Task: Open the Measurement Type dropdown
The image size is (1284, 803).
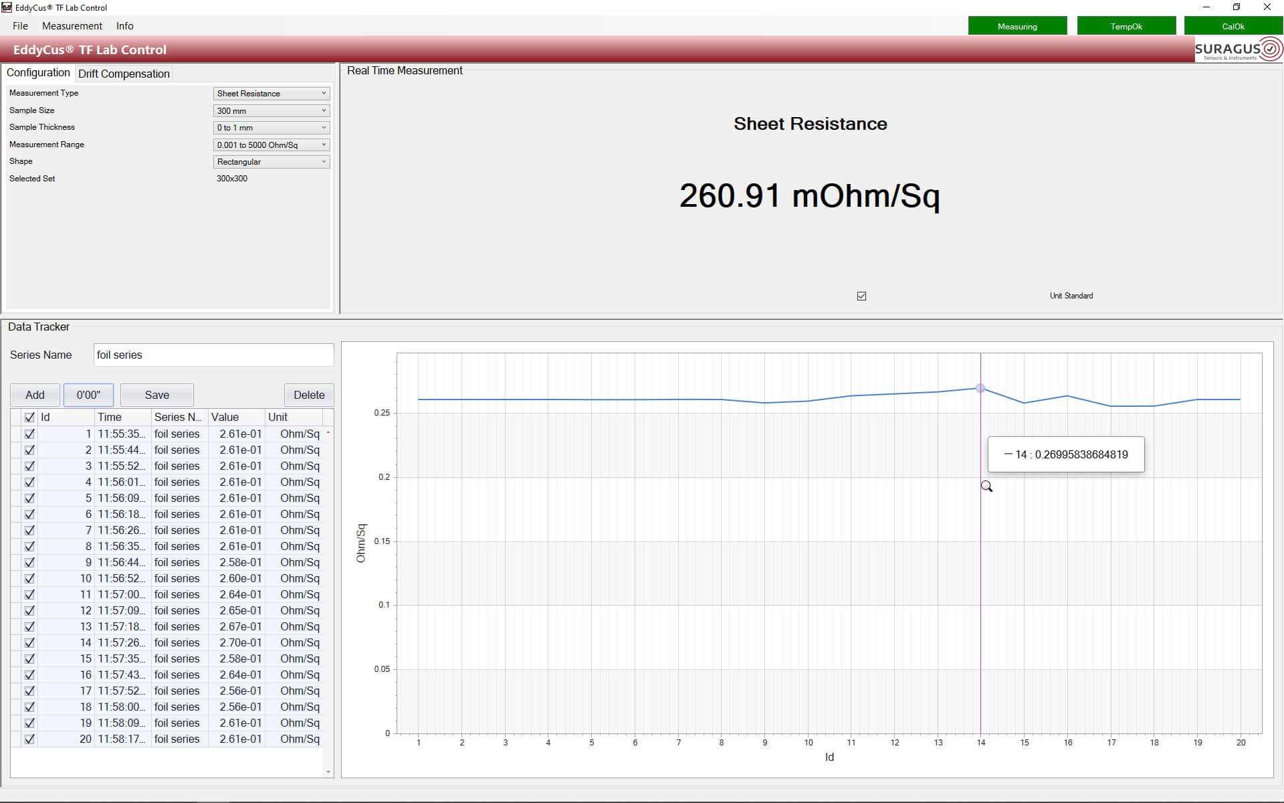Action: point(271,94)
